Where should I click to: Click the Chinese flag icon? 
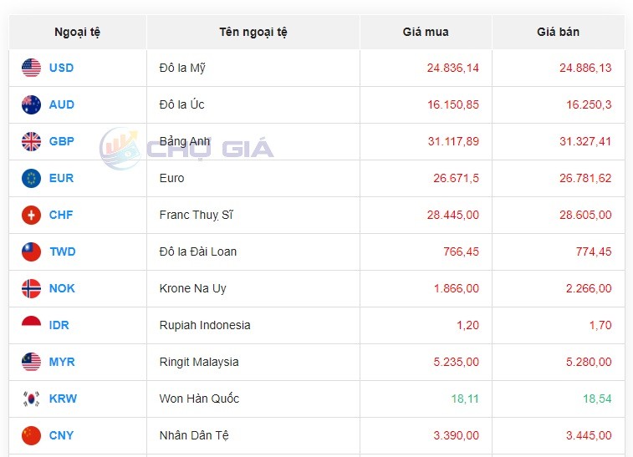[x=31, y=435]
